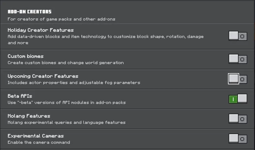Click the 'Add data-driven blocks' description

coord(106,40)
